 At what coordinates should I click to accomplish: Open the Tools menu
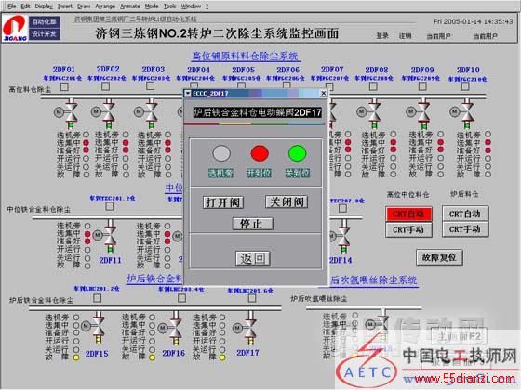click(169, 6)
